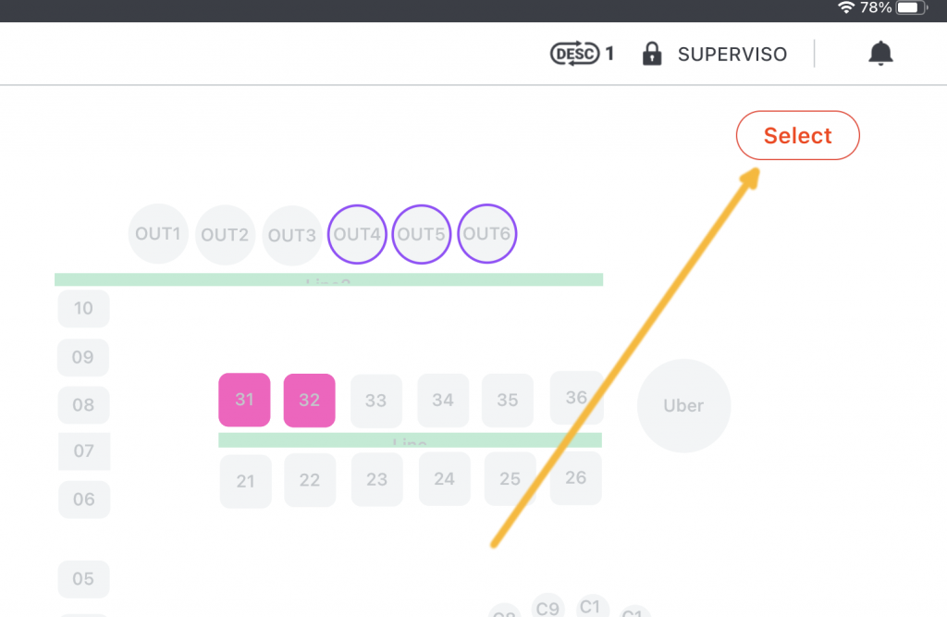This screenshot has height=617, width=947.
Task: Tap the lock icon beside SUPERVISO
Action: [652, 54]
